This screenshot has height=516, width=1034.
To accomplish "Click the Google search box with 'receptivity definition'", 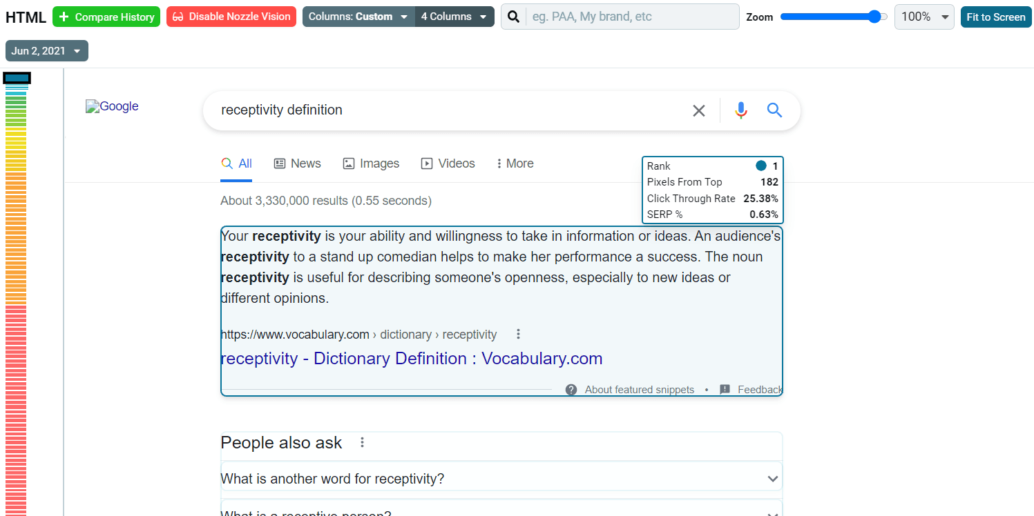I will [x=501, y=110].
